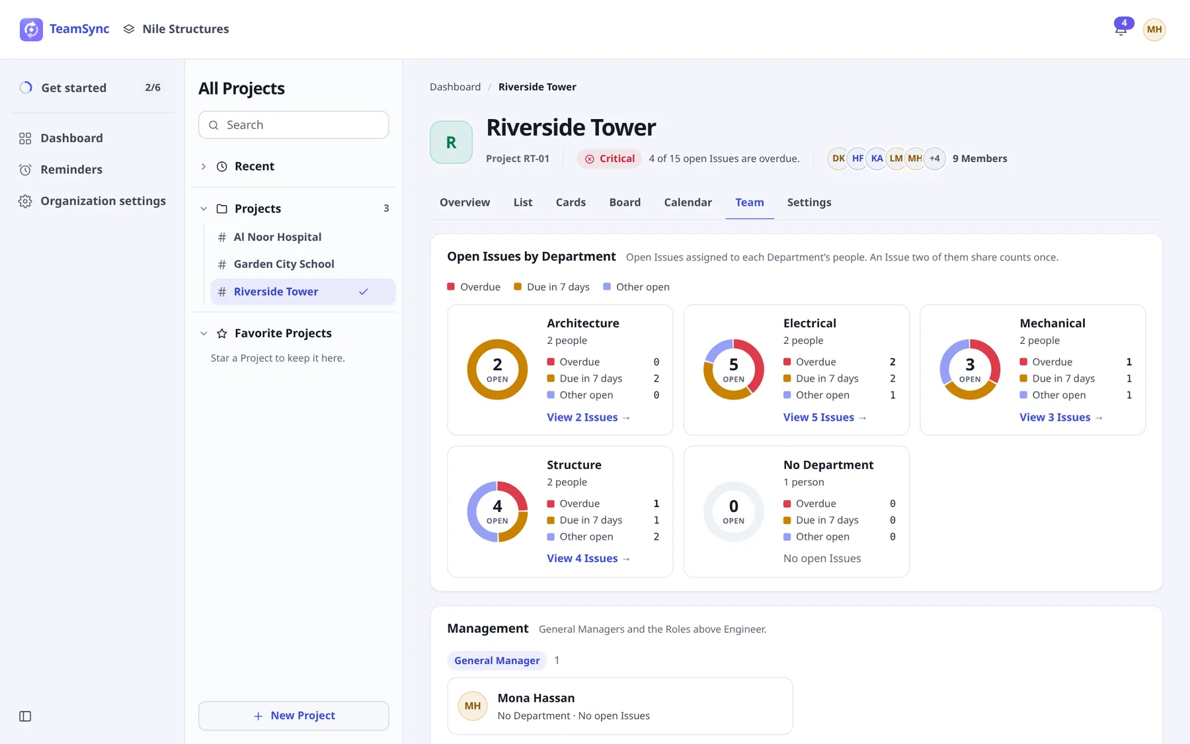
Task: Click the Dashboard breadcrumb link
Action: coord(455,87)
